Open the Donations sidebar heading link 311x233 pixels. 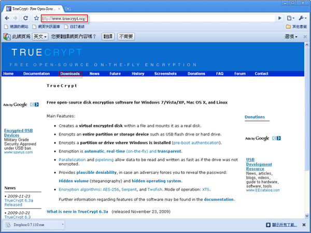point(255,117)
